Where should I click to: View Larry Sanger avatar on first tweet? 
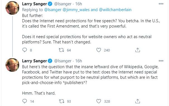13,8
